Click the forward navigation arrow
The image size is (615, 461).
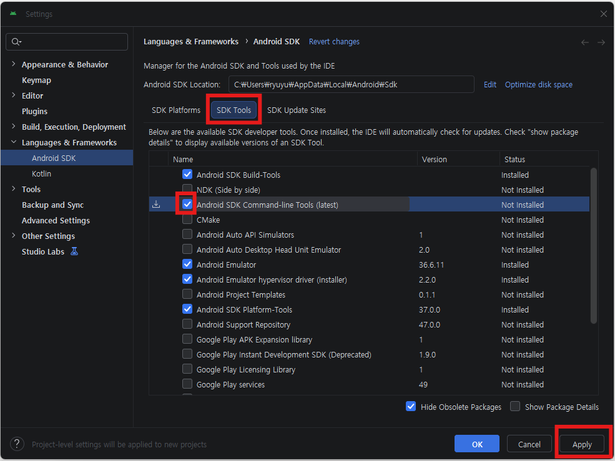(x=601, y=42)
